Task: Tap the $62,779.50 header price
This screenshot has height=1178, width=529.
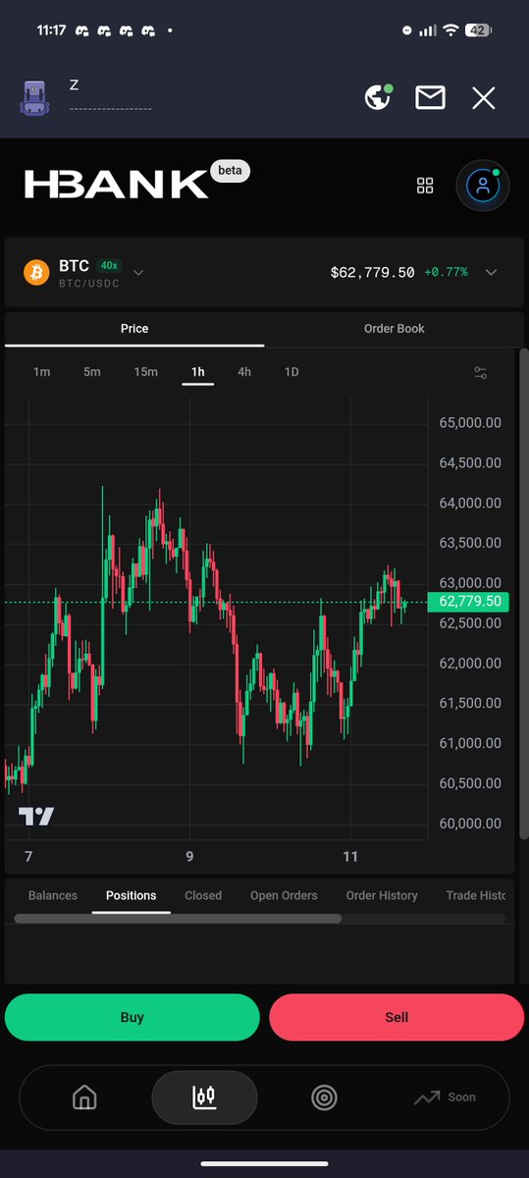Action: click(372, 272)
